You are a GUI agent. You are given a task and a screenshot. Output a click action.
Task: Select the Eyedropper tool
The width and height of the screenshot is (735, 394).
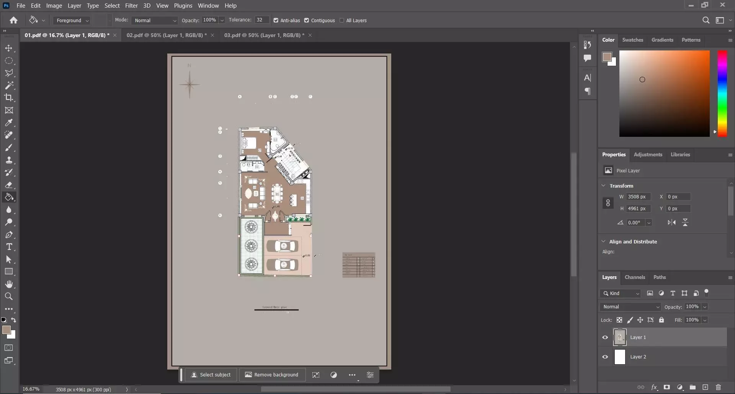click(9, 123)
